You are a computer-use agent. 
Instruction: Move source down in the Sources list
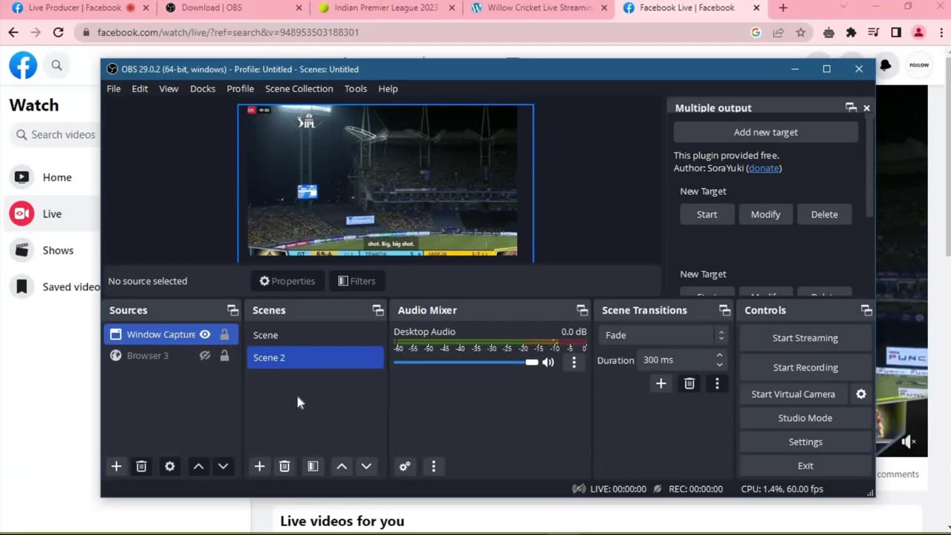point(223,466)
